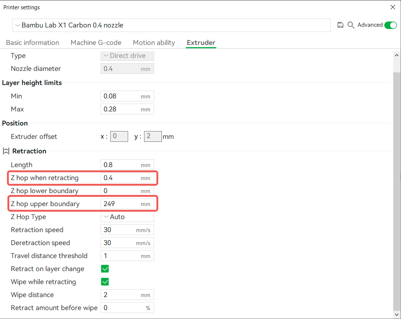Open the Motion ability tab

click(154, 42)
